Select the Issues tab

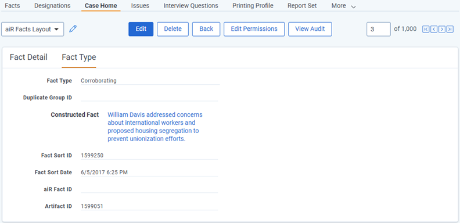140,6
